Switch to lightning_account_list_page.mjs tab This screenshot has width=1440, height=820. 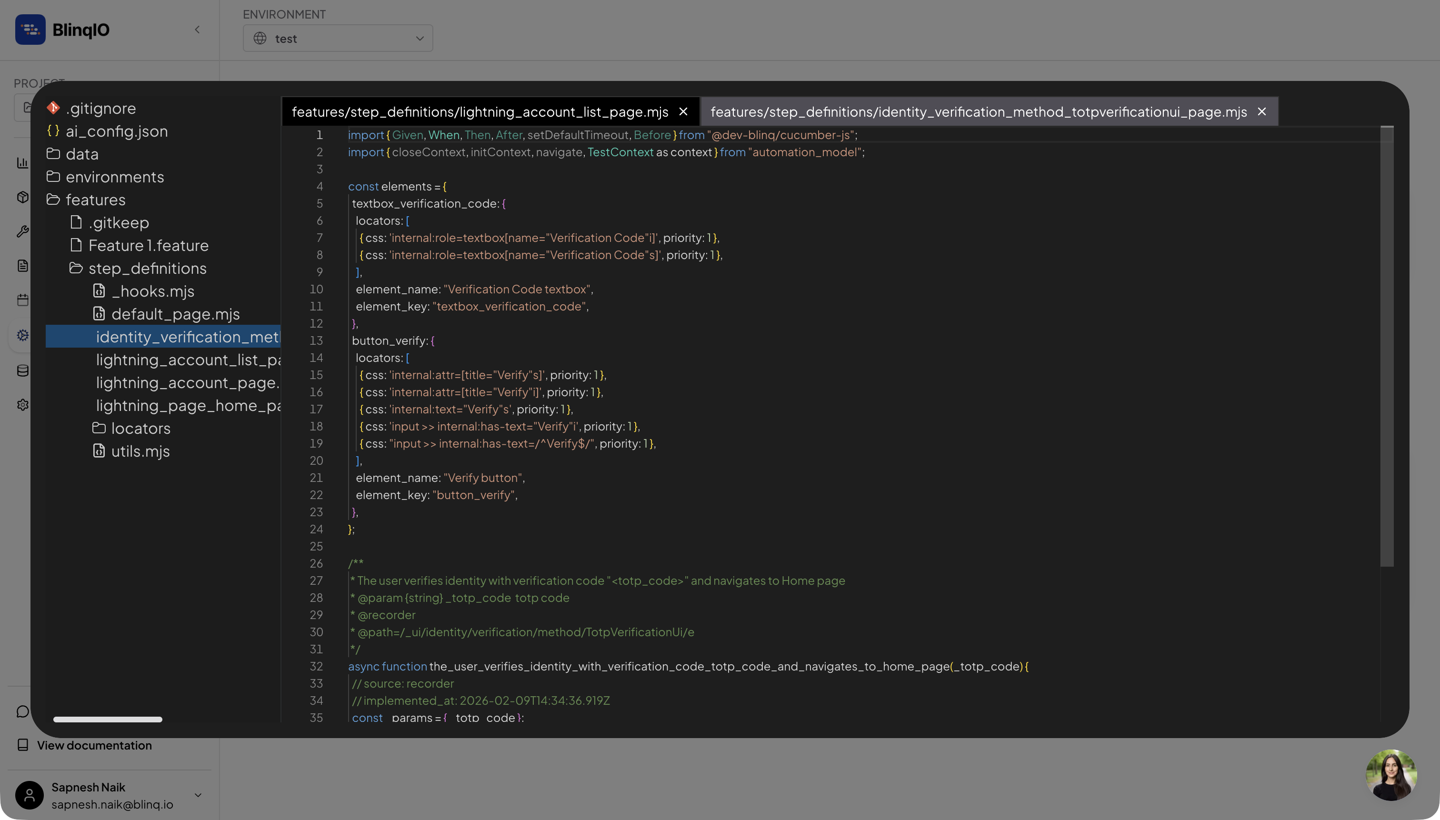(480, 111)
